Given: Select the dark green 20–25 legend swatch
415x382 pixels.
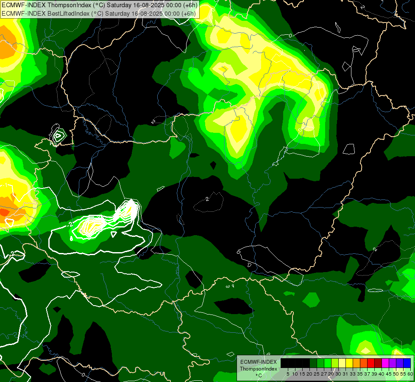Looking at the screenshot, I should pyautogui.click(x=313, y=363).
